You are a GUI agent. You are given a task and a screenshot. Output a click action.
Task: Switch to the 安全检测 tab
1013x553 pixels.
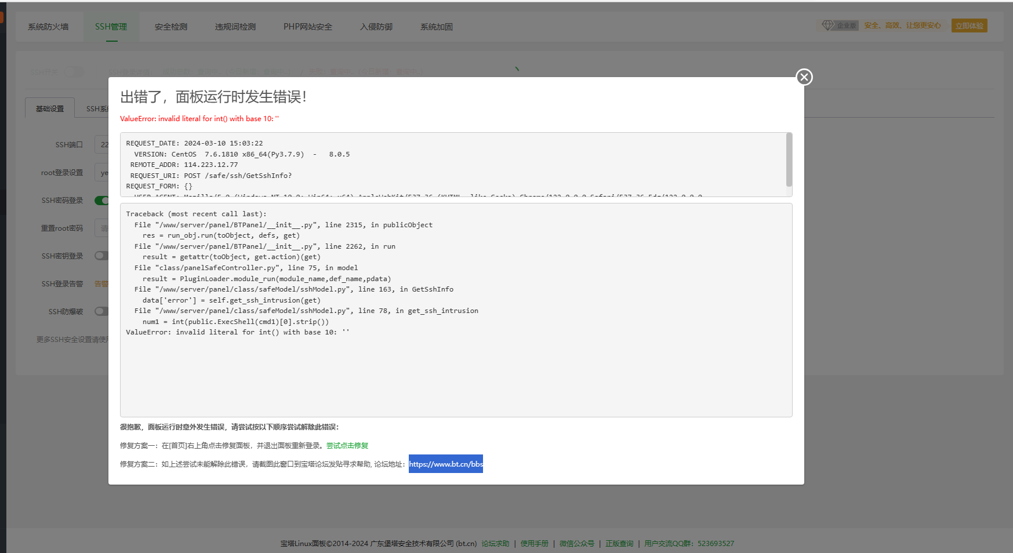coord(171,27)
